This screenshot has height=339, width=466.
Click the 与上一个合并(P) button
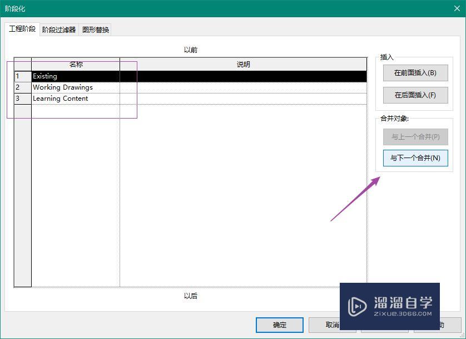[415, 137]
